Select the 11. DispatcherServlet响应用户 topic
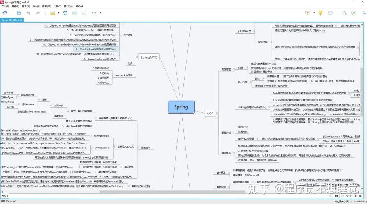367x204 pixels. 99,59
